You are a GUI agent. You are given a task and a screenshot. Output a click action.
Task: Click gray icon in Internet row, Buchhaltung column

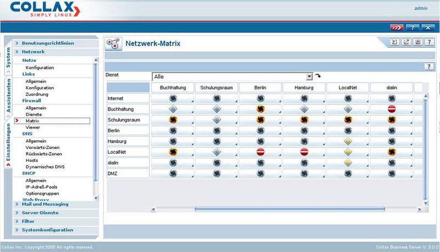point(173,98)
